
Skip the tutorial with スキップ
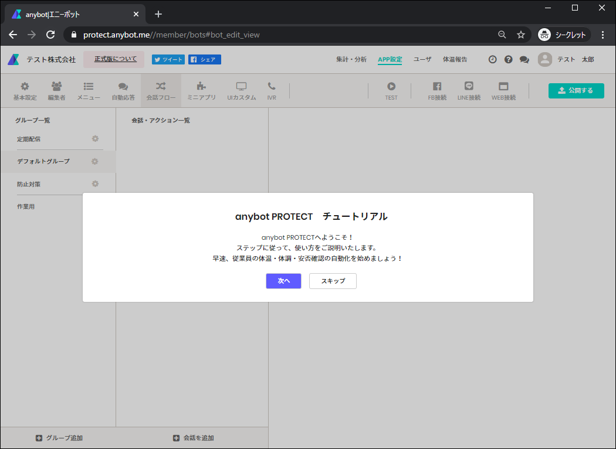[x=332, y=281]
